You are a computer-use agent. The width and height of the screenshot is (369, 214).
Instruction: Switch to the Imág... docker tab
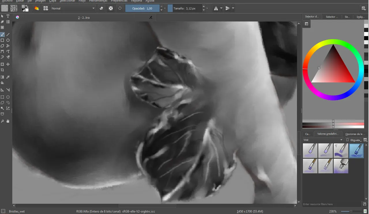point(361,17)
